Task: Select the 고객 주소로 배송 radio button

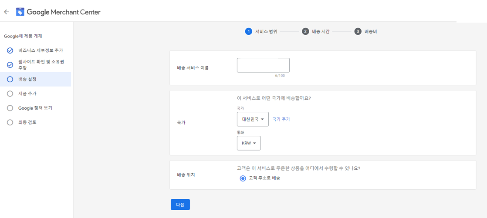Action: coord(243,178)
